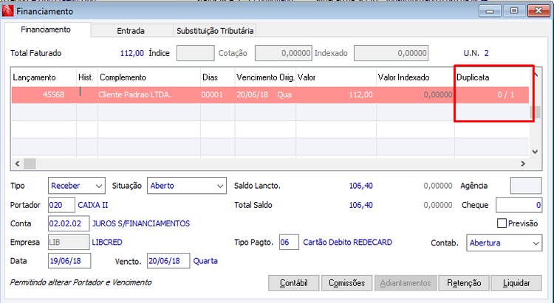Click the Adiantamentos button
This screenshot has height=303, width=554.
tap(406, 283)
